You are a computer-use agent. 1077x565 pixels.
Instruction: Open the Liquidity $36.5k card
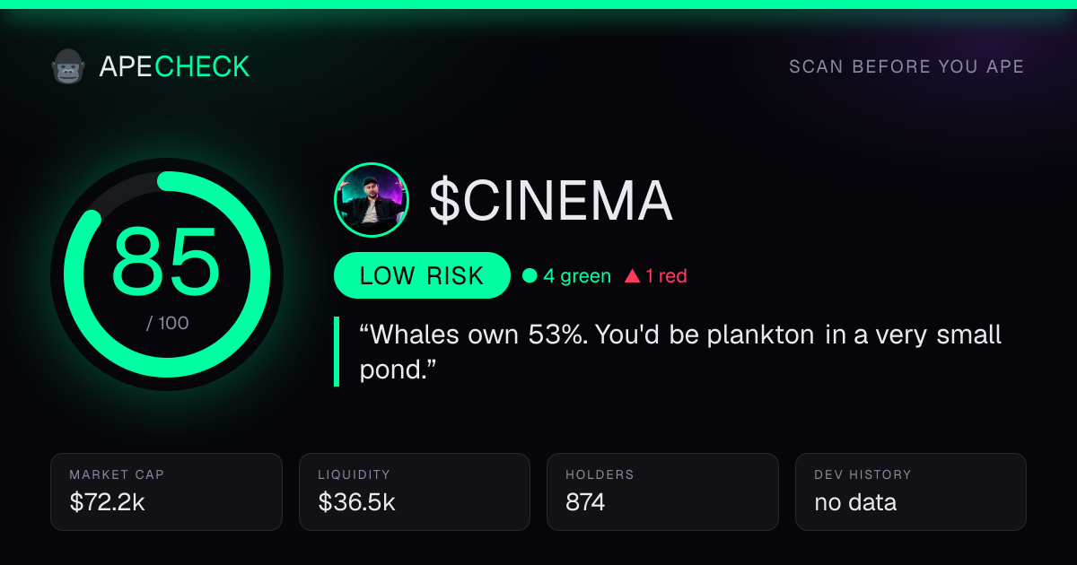coord(415,491)
